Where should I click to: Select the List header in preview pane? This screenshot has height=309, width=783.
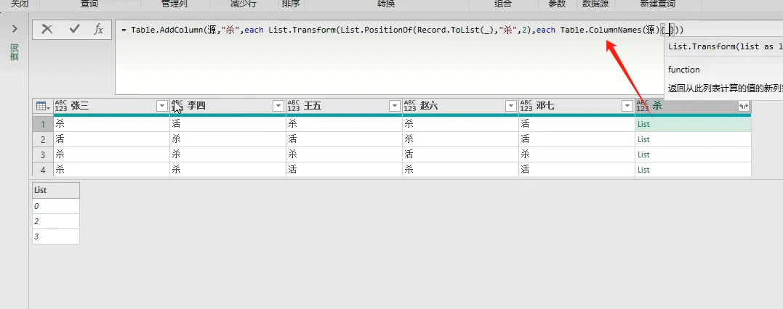click(55, 190)
